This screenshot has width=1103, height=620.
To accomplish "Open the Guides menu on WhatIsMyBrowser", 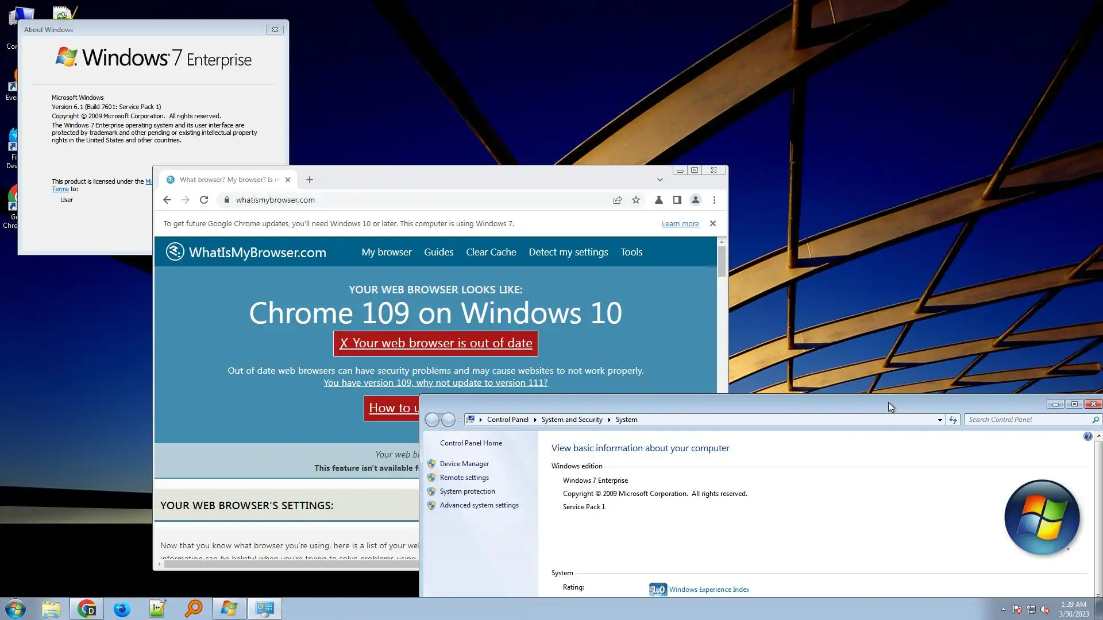I will 438,252.
